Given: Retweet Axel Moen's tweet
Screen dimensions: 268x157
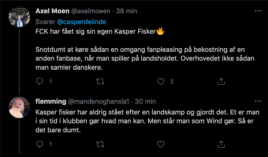Looking at the screenshot, I should [100, 82].
